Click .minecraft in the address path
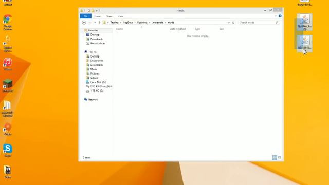This screenshot has height=185, width=329. [158, 23]
